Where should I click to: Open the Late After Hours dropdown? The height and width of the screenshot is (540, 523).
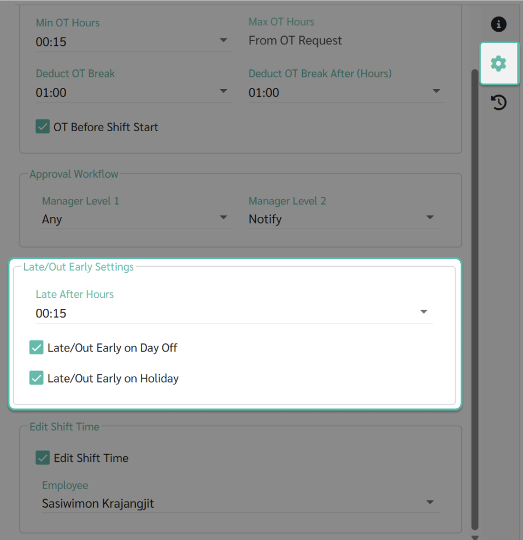234,313
